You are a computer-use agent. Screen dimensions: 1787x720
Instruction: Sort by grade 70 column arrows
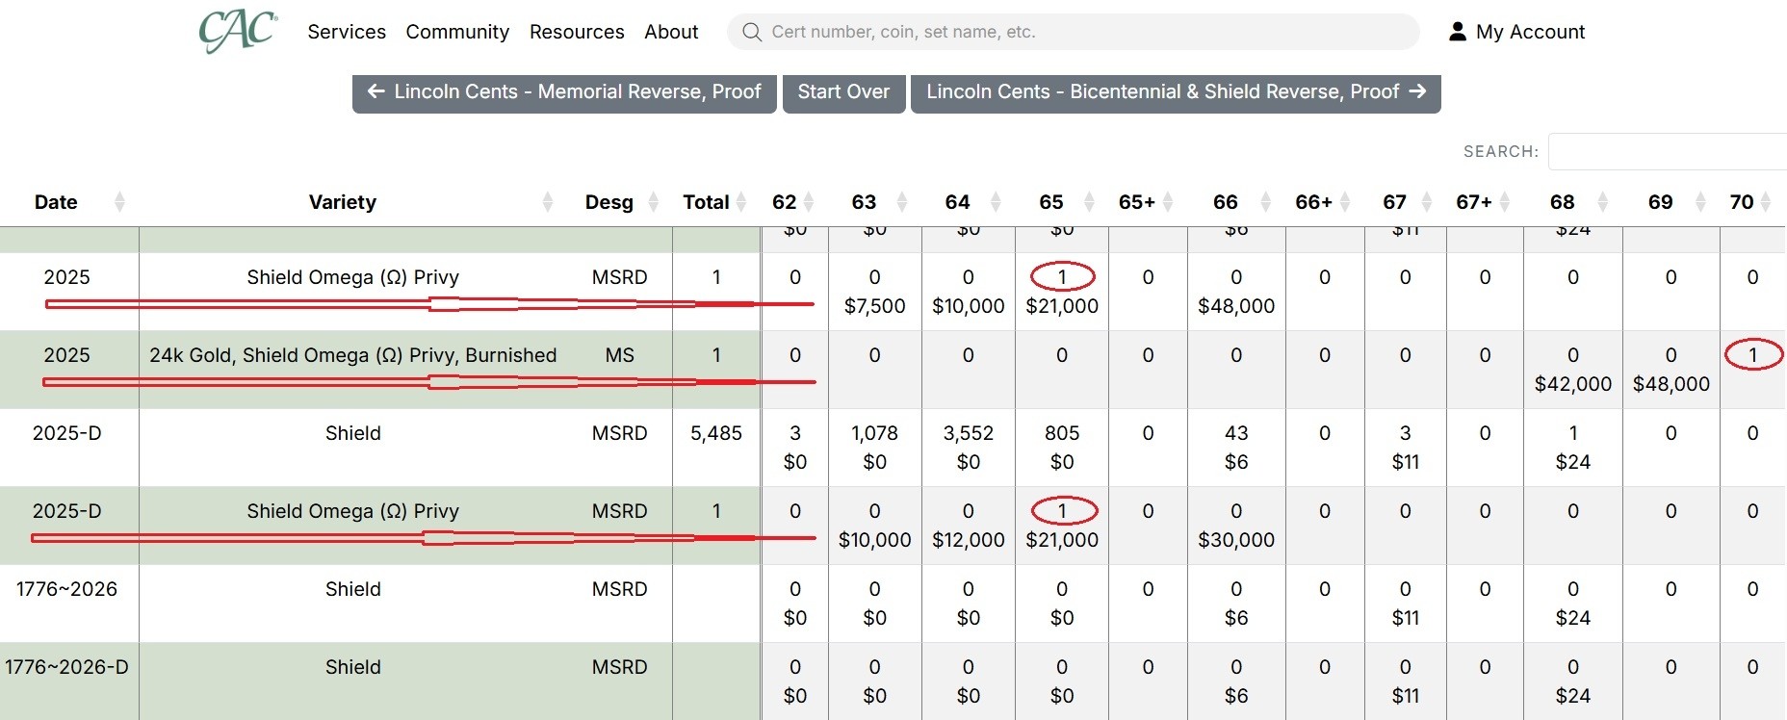click(1766, 202)
